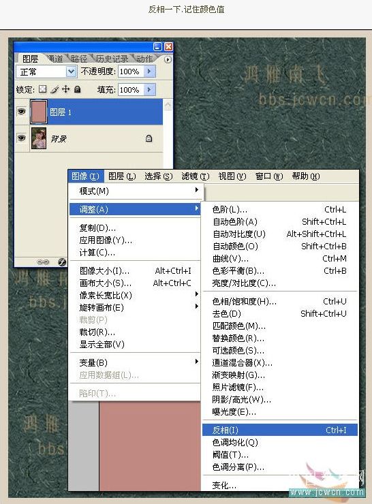Select 自动色阶(A) adjustment
Viewport: 372px width, 504px height.
[280, 222]
